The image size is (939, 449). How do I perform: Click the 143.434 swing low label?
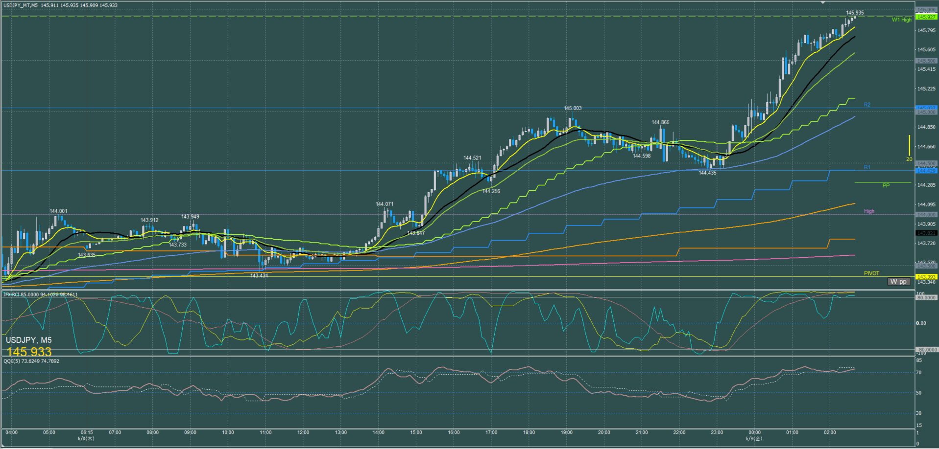click(259, 276)
